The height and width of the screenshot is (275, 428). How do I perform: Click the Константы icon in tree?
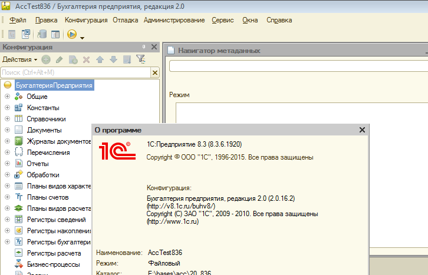pyautogui.click(x=18, y=108)
